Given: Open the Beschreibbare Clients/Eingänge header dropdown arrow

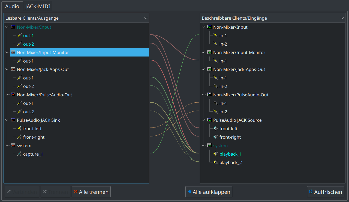Looking at the screenshot, I should pyautogui.click(x=342, y=18).
